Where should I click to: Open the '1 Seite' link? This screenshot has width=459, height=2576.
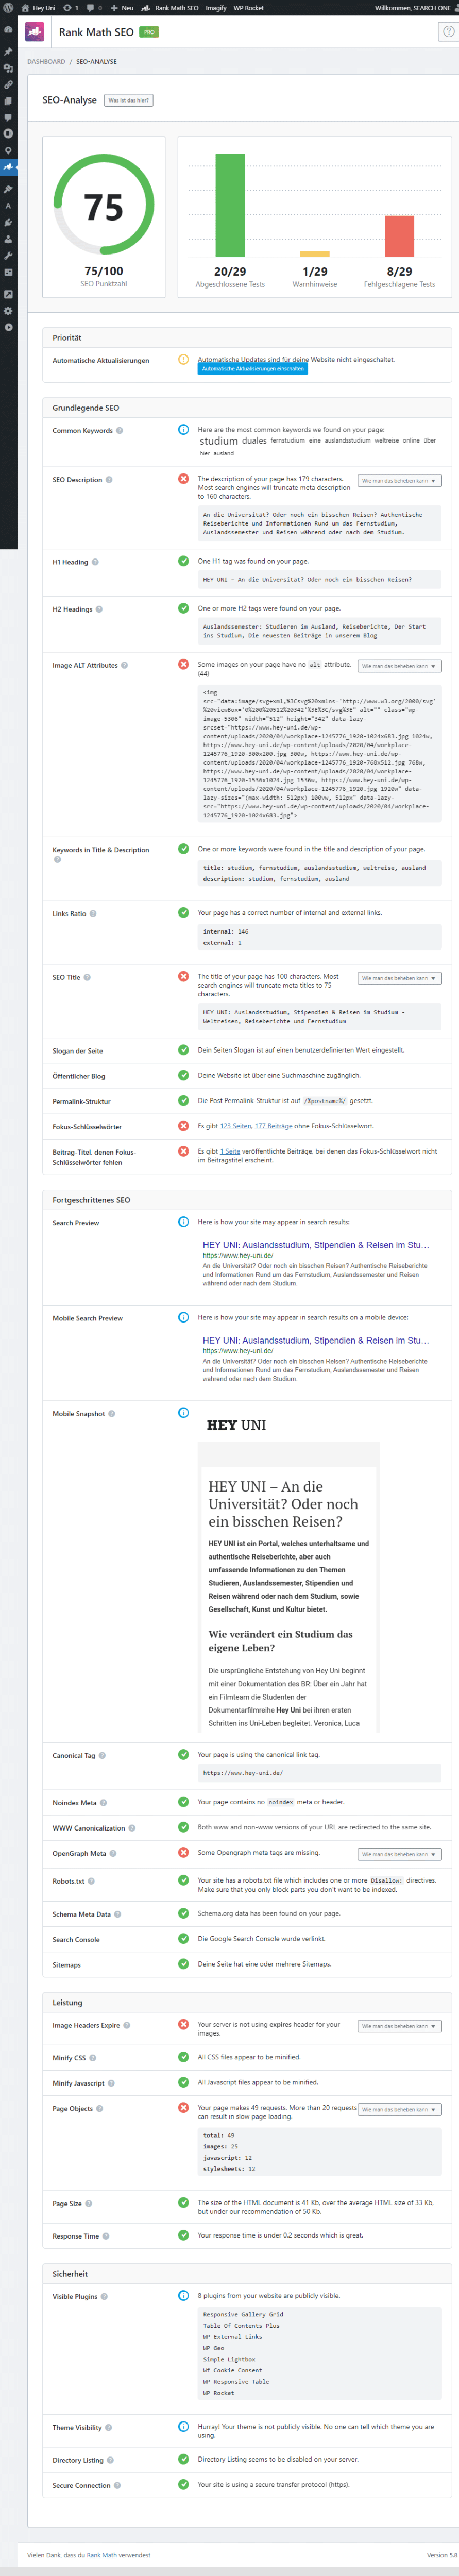pos(230,1151)
